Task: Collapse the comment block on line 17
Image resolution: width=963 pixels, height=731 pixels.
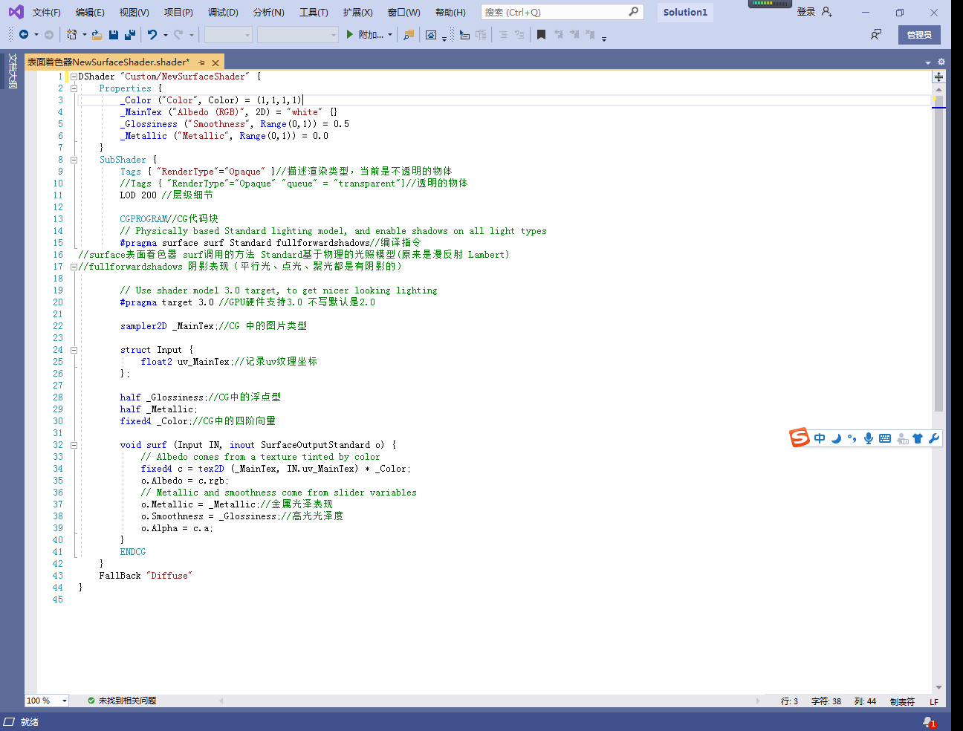Action: tap(74, 267)
